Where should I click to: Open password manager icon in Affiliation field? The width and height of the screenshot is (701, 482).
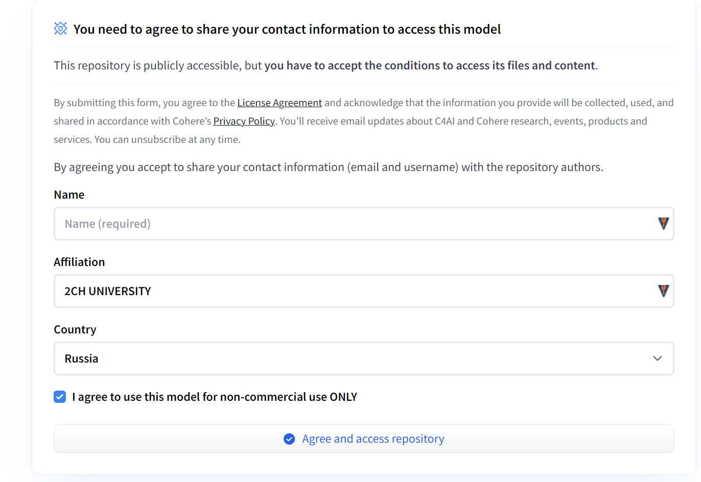(663, 291)
